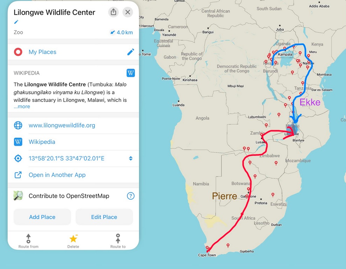Edit the My Places bookmark list

point(131,52)
